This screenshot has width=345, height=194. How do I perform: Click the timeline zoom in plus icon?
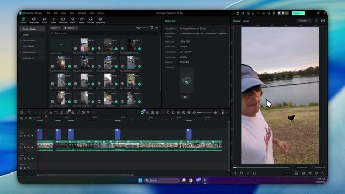pos(215,113)
